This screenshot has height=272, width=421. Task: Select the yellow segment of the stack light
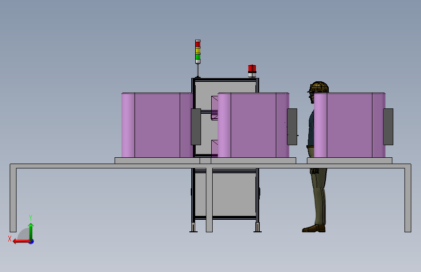tap(198, 50)
